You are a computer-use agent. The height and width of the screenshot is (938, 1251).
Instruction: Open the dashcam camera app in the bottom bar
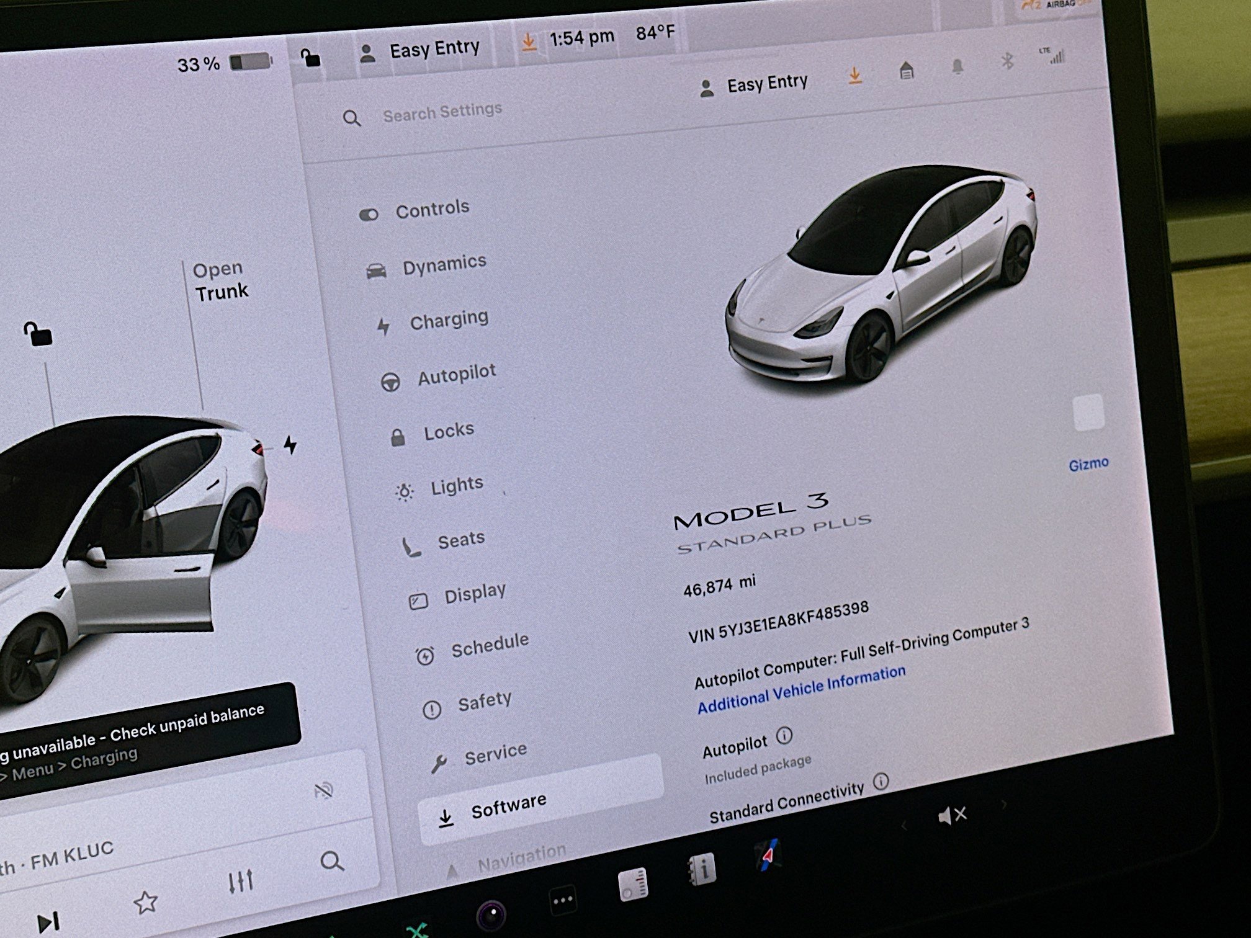(491, 914)
